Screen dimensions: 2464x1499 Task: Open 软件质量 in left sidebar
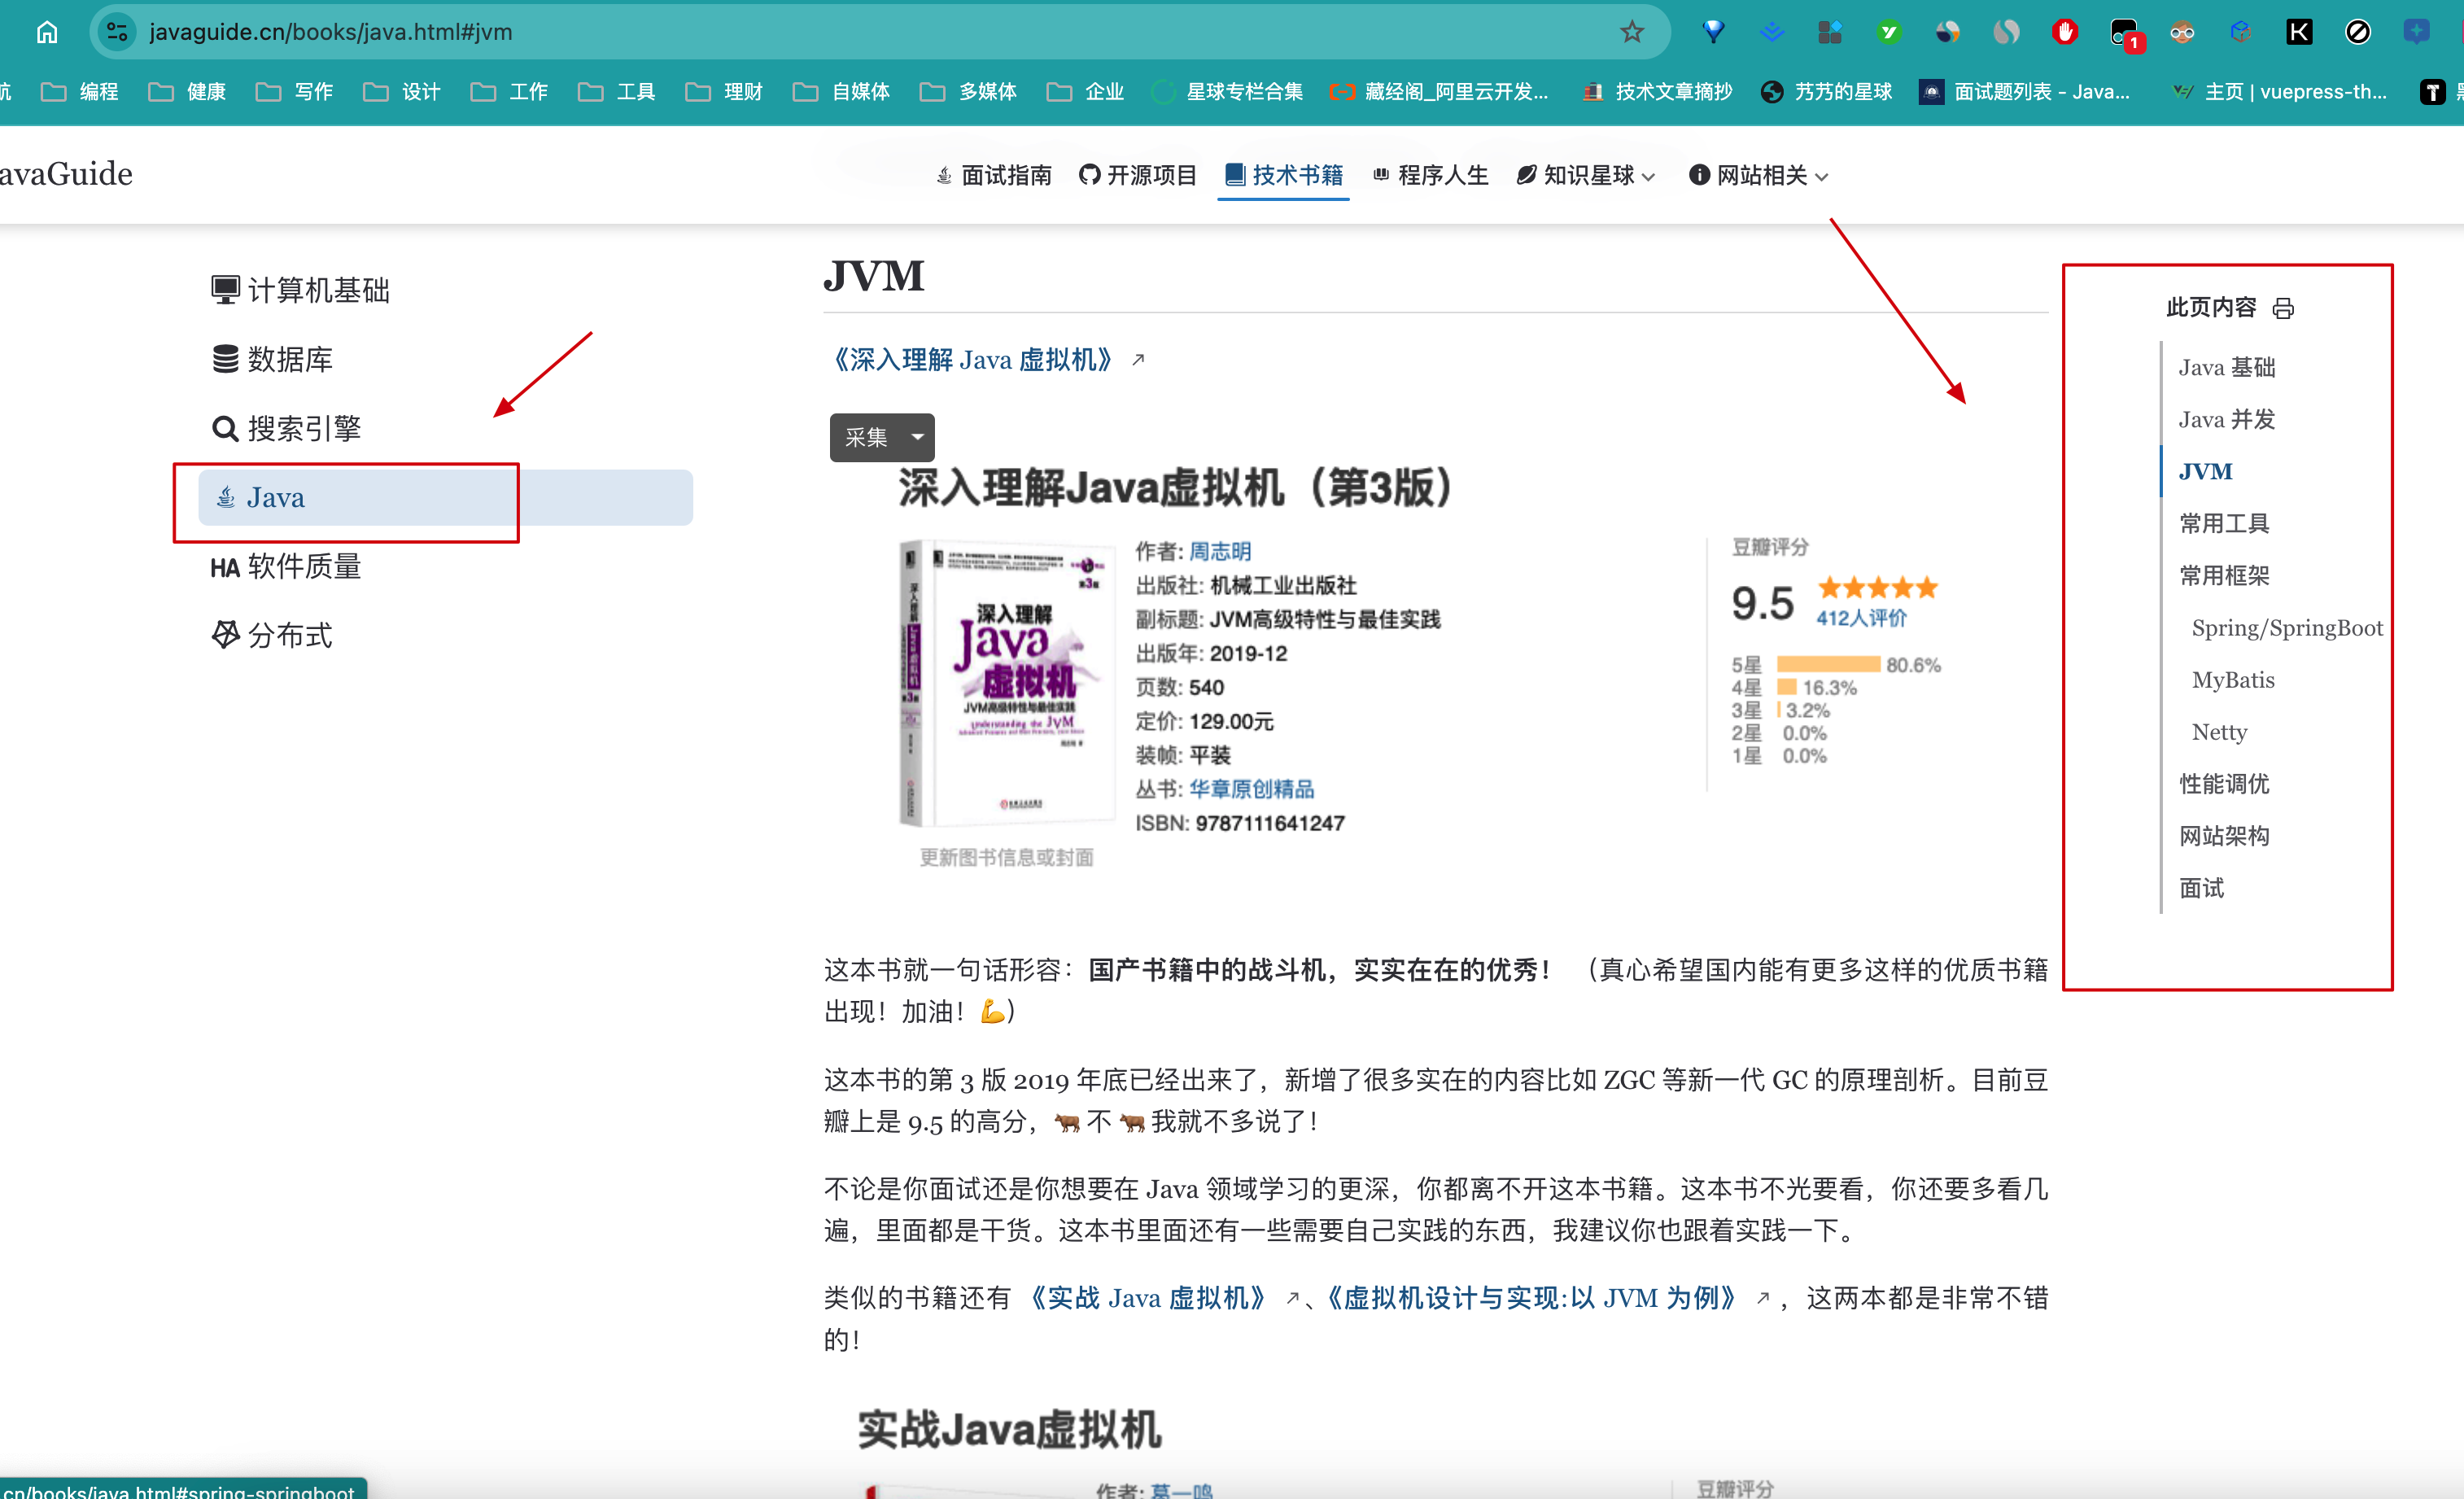point(286,566)
